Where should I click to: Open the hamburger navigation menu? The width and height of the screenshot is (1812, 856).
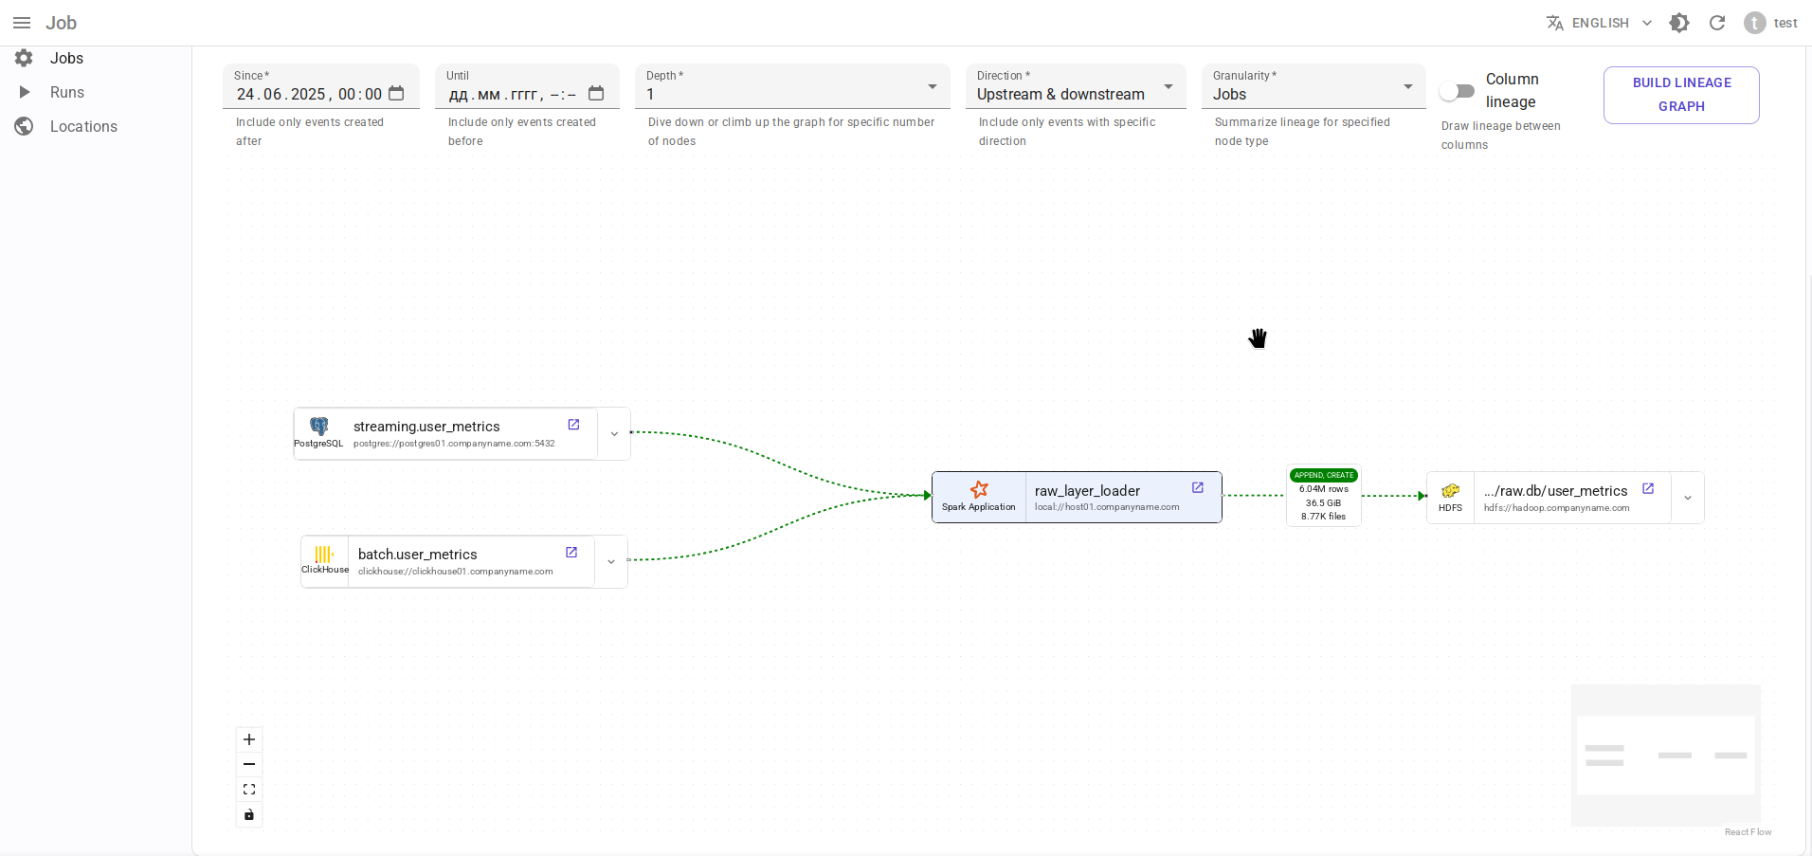pyautogui.click(x=22, y=23)
